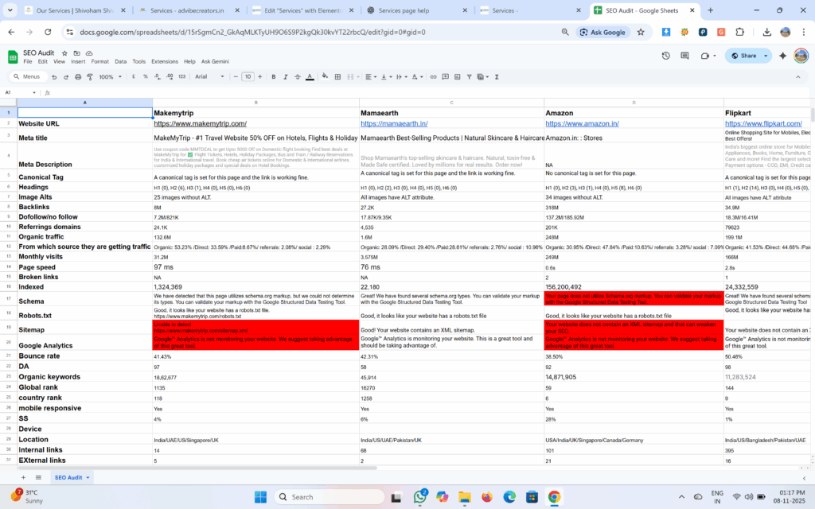Click the Share button
Screen dimensions: 815x509
pyautogui.click(x=743, y=56)
